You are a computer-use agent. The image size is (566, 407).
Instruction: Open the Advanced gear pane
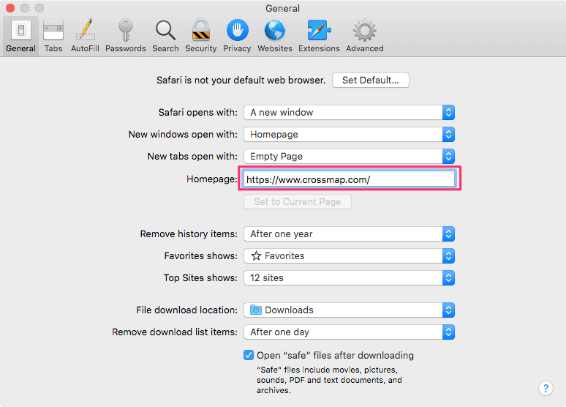(365, 36)
